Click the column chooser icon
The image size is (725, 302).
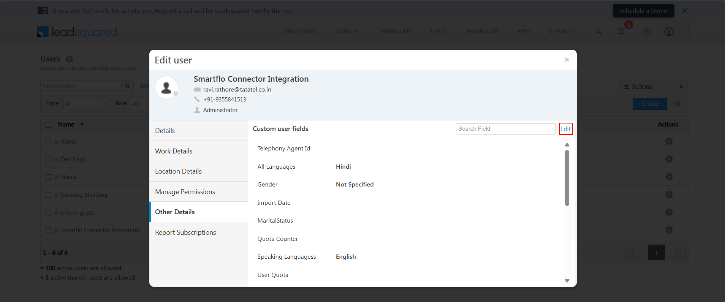point(678,104)
